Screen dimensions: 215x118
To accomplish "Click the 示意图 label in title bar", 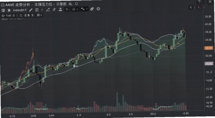I will tap(61, 4).
